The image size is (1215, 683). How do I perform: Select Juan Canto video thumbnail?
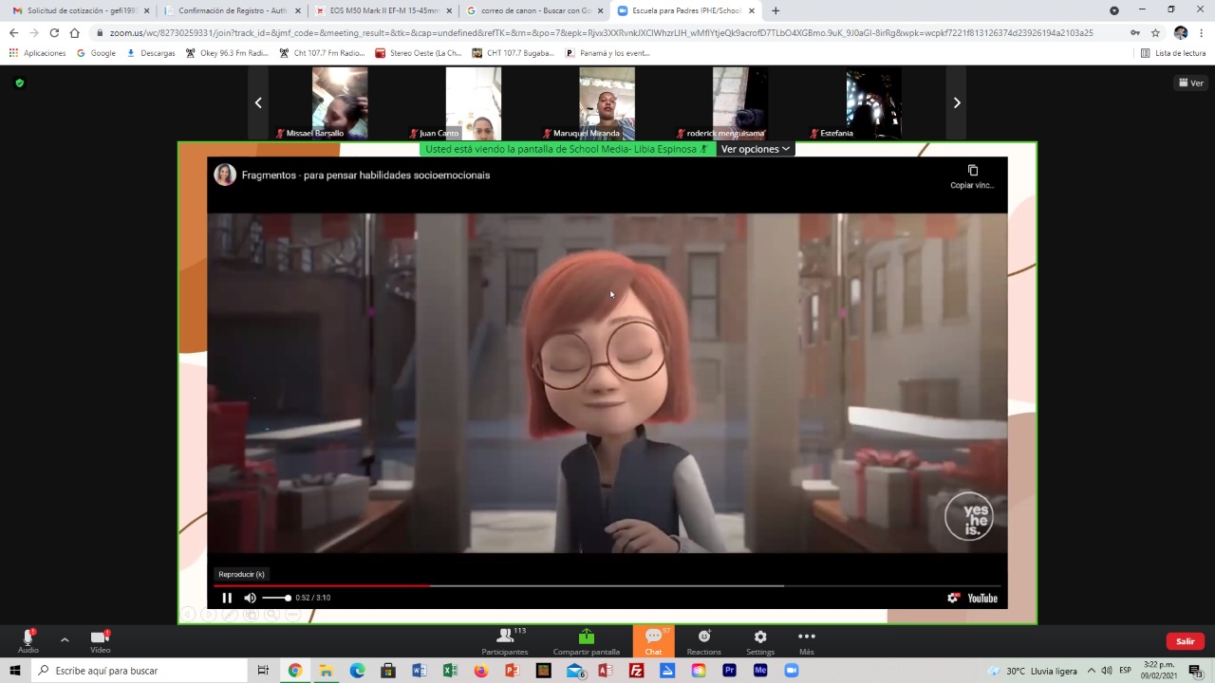click(x=474, y=102)
